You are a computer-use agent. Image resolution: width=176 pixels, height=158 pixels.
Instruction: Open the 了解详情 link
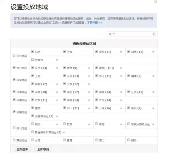pyautogui.click(x=95, y=23)
